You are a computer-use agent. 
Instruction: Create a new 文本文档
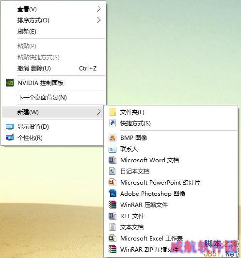171,227
